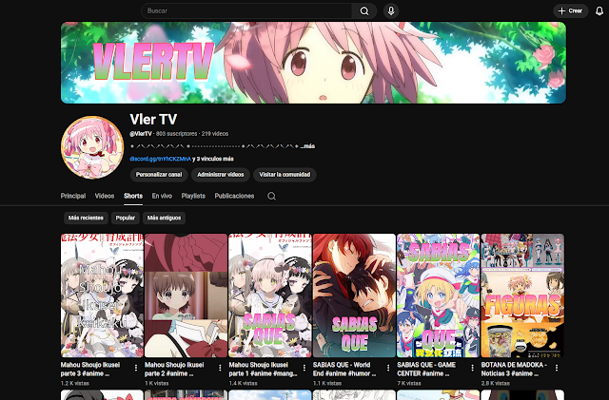This screenshot has height=400, width=609.
Task: Select the Shorts tab
Action: tap(133, 196)
